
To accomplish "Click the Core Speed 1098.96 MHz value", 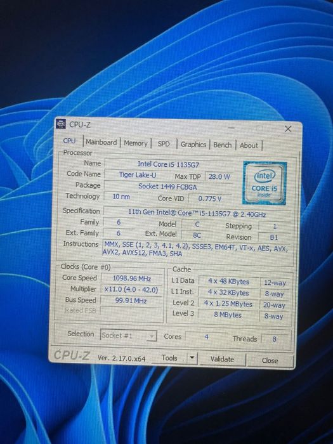I will 132,278.
